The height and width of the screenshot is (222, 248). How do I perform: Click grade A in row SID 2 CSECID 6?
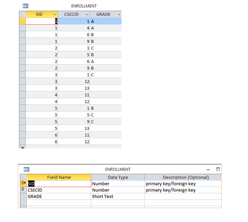pos(106,62)
